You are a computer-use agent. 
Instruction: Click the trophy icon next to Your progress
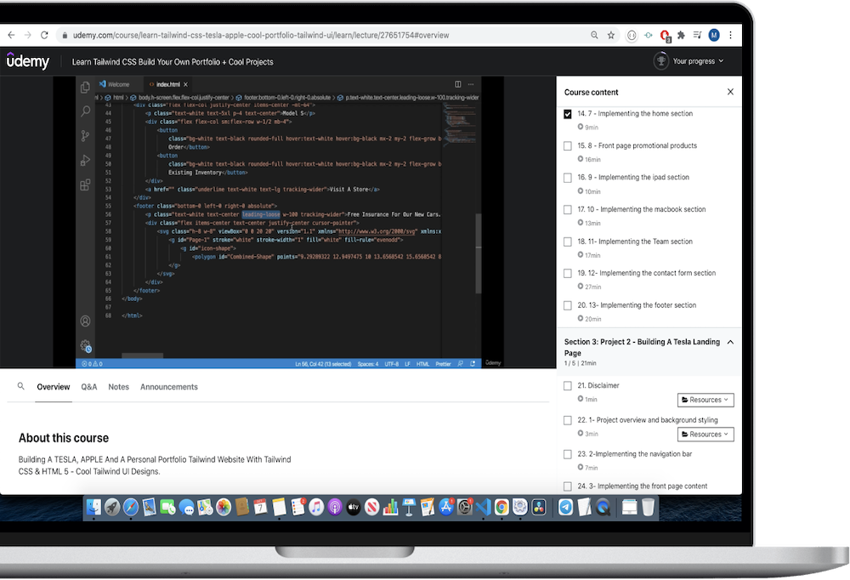(x=660, y=61)
